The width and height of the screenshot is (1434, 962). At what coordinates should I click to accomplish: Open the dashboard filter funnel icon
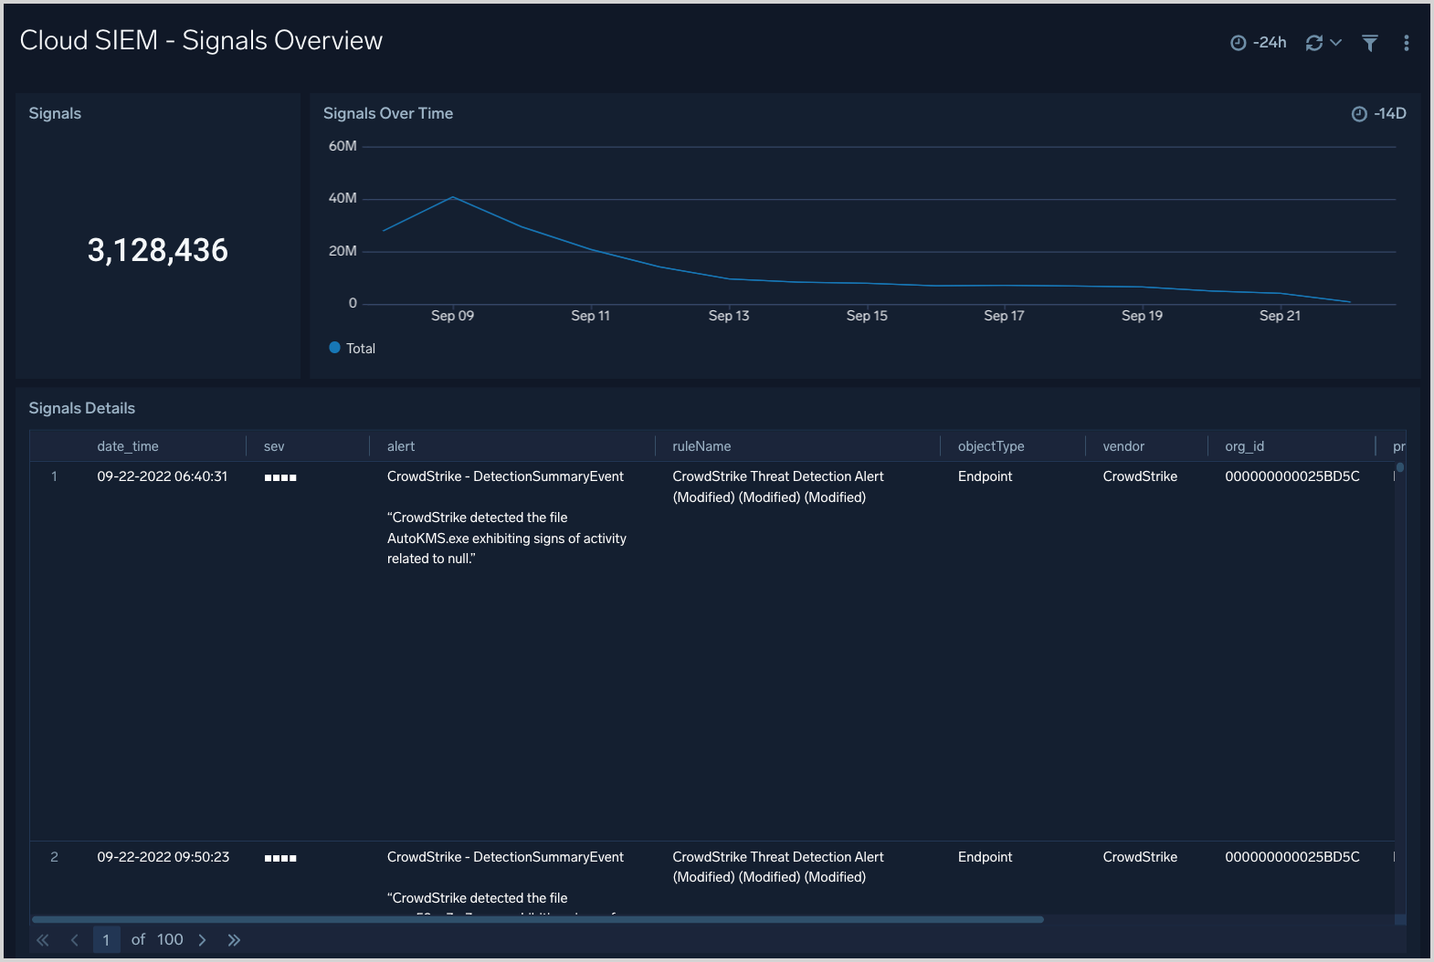pyautogui.click(x=1369, y=43)
